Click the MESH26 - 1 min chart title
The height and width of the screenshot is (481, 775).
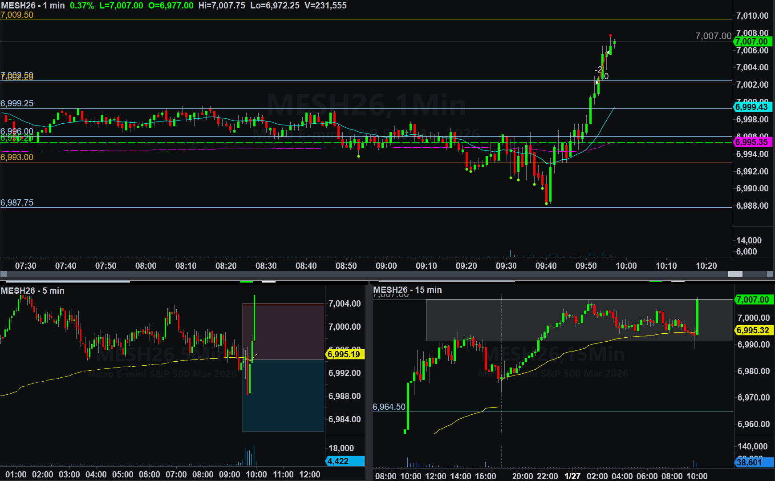[x=33, y=6]
